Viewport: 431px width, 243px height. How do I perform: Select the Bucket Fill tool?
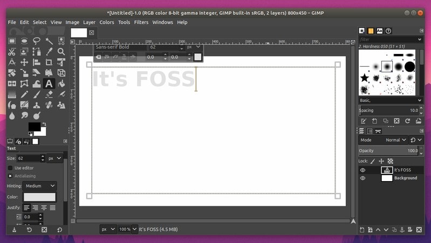[x=61, y=84]
